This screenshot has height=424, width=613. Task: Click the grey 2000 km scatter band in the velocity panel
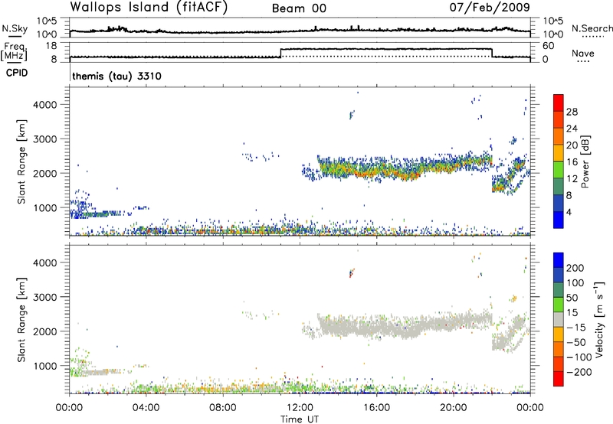pyautogui.click(x=405, y=325)
